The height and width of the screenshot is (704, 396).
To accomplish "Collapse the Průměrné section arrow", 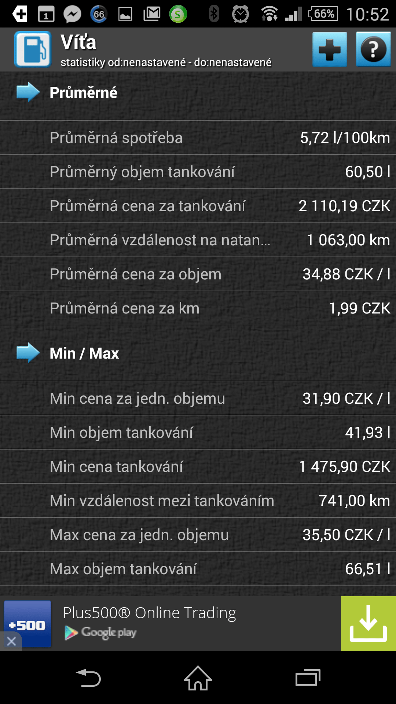I will click(28, 92).
